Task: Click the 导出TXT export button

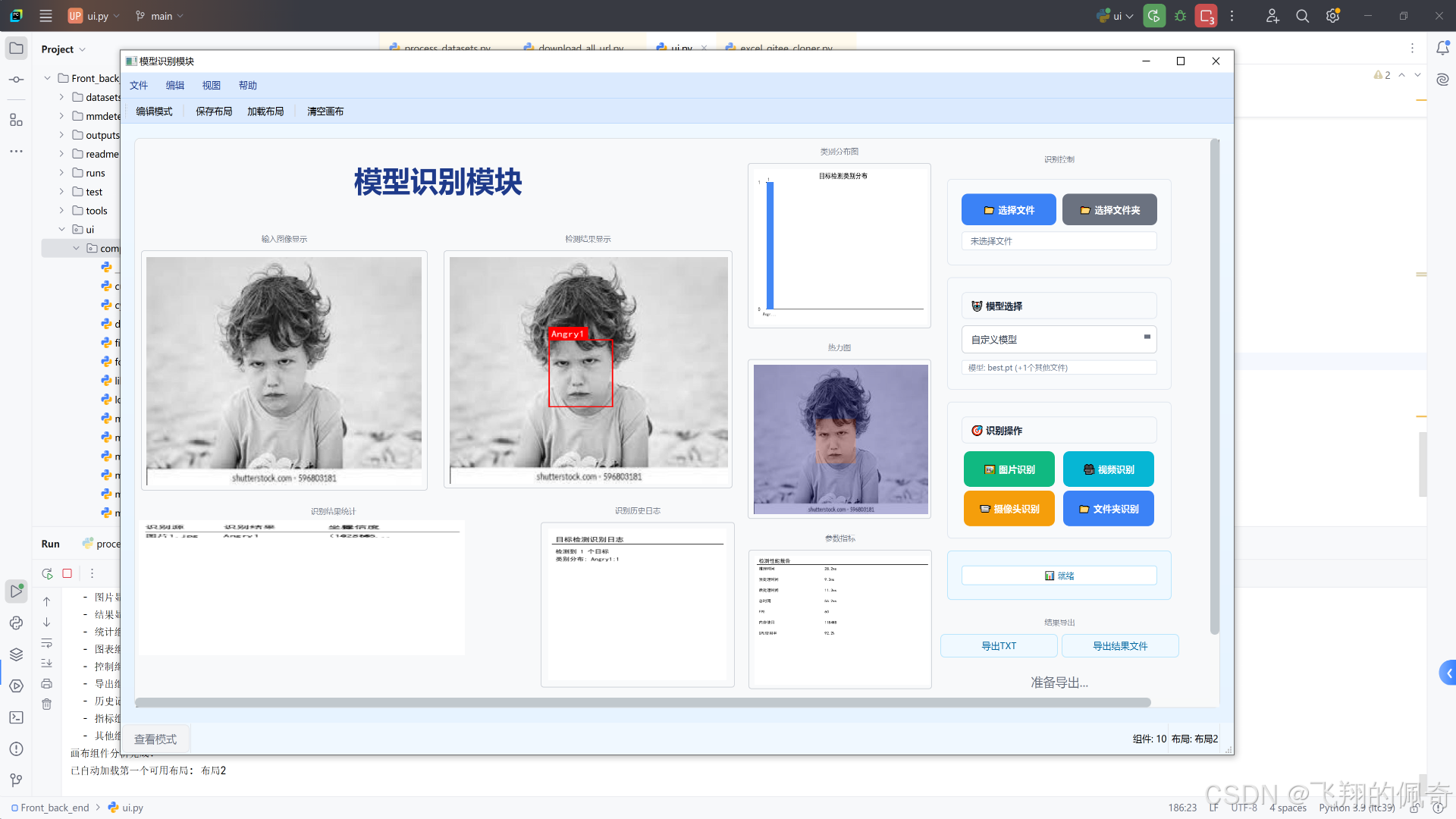Action: pos(999,646)
